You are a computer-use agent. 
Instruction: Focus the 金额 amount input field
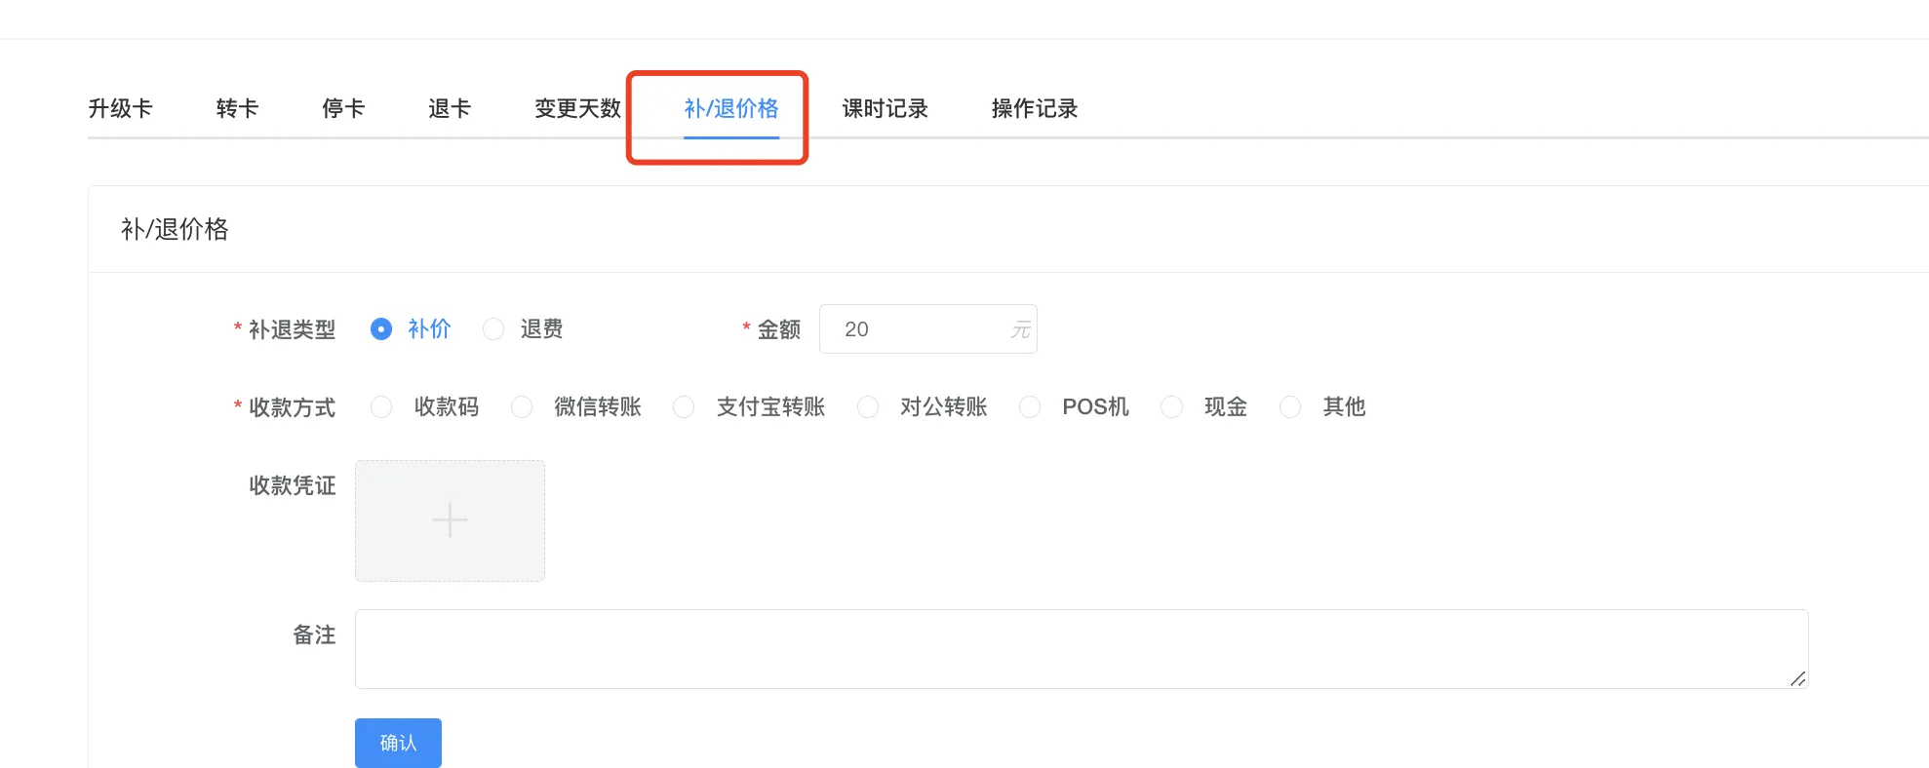[x=917, y=329]
